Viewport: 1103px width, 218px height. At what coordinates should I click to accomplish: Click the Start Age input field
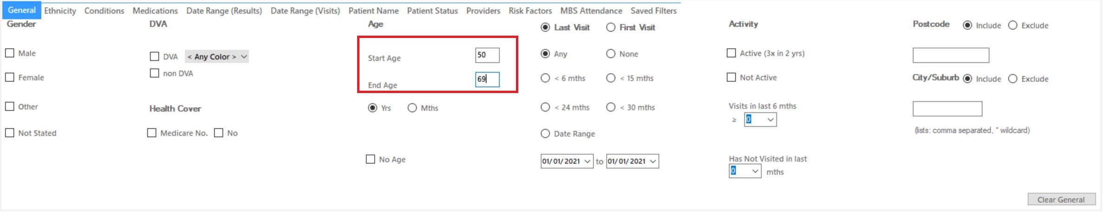487,55
